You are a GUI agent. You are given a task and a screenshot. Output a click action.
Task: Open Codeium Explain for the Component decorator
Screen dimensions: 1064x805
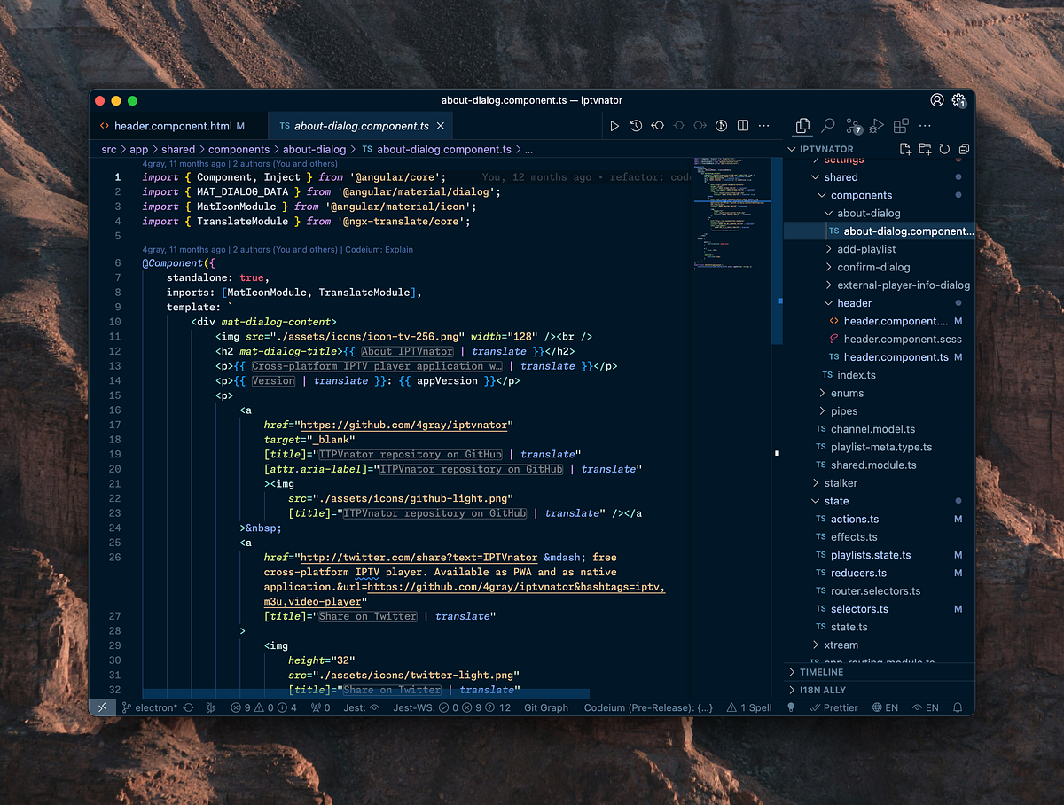(379, 249)
